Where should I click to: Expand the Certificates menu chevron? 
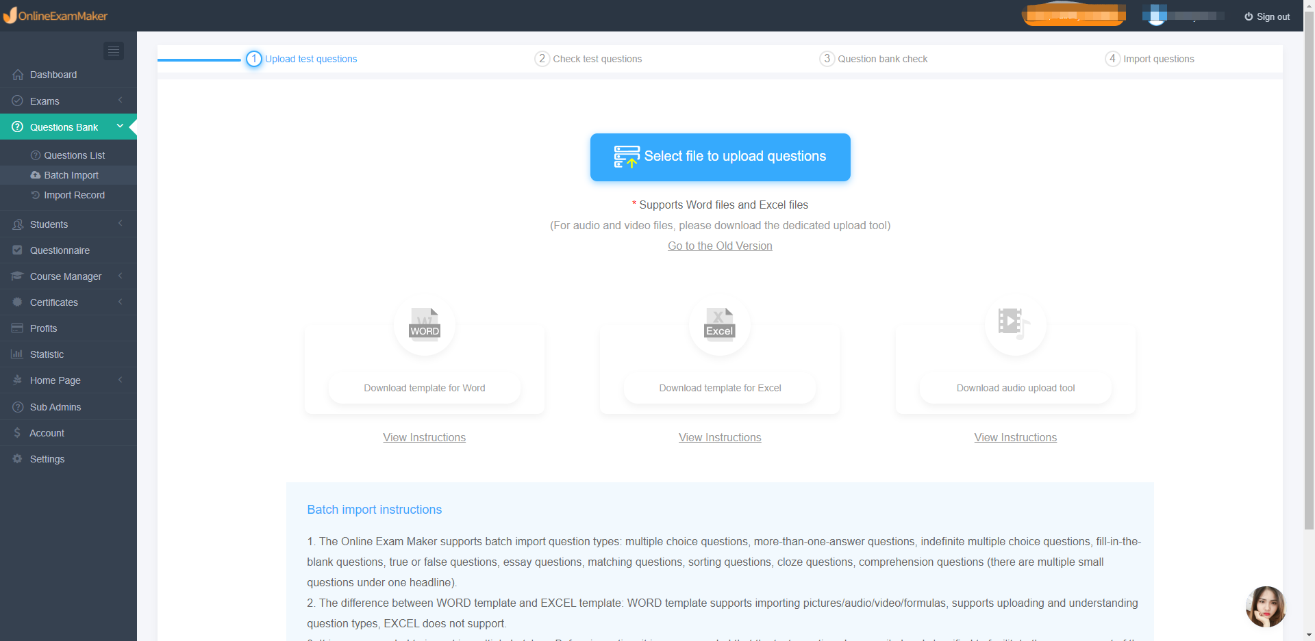click(x=121, y=301)
